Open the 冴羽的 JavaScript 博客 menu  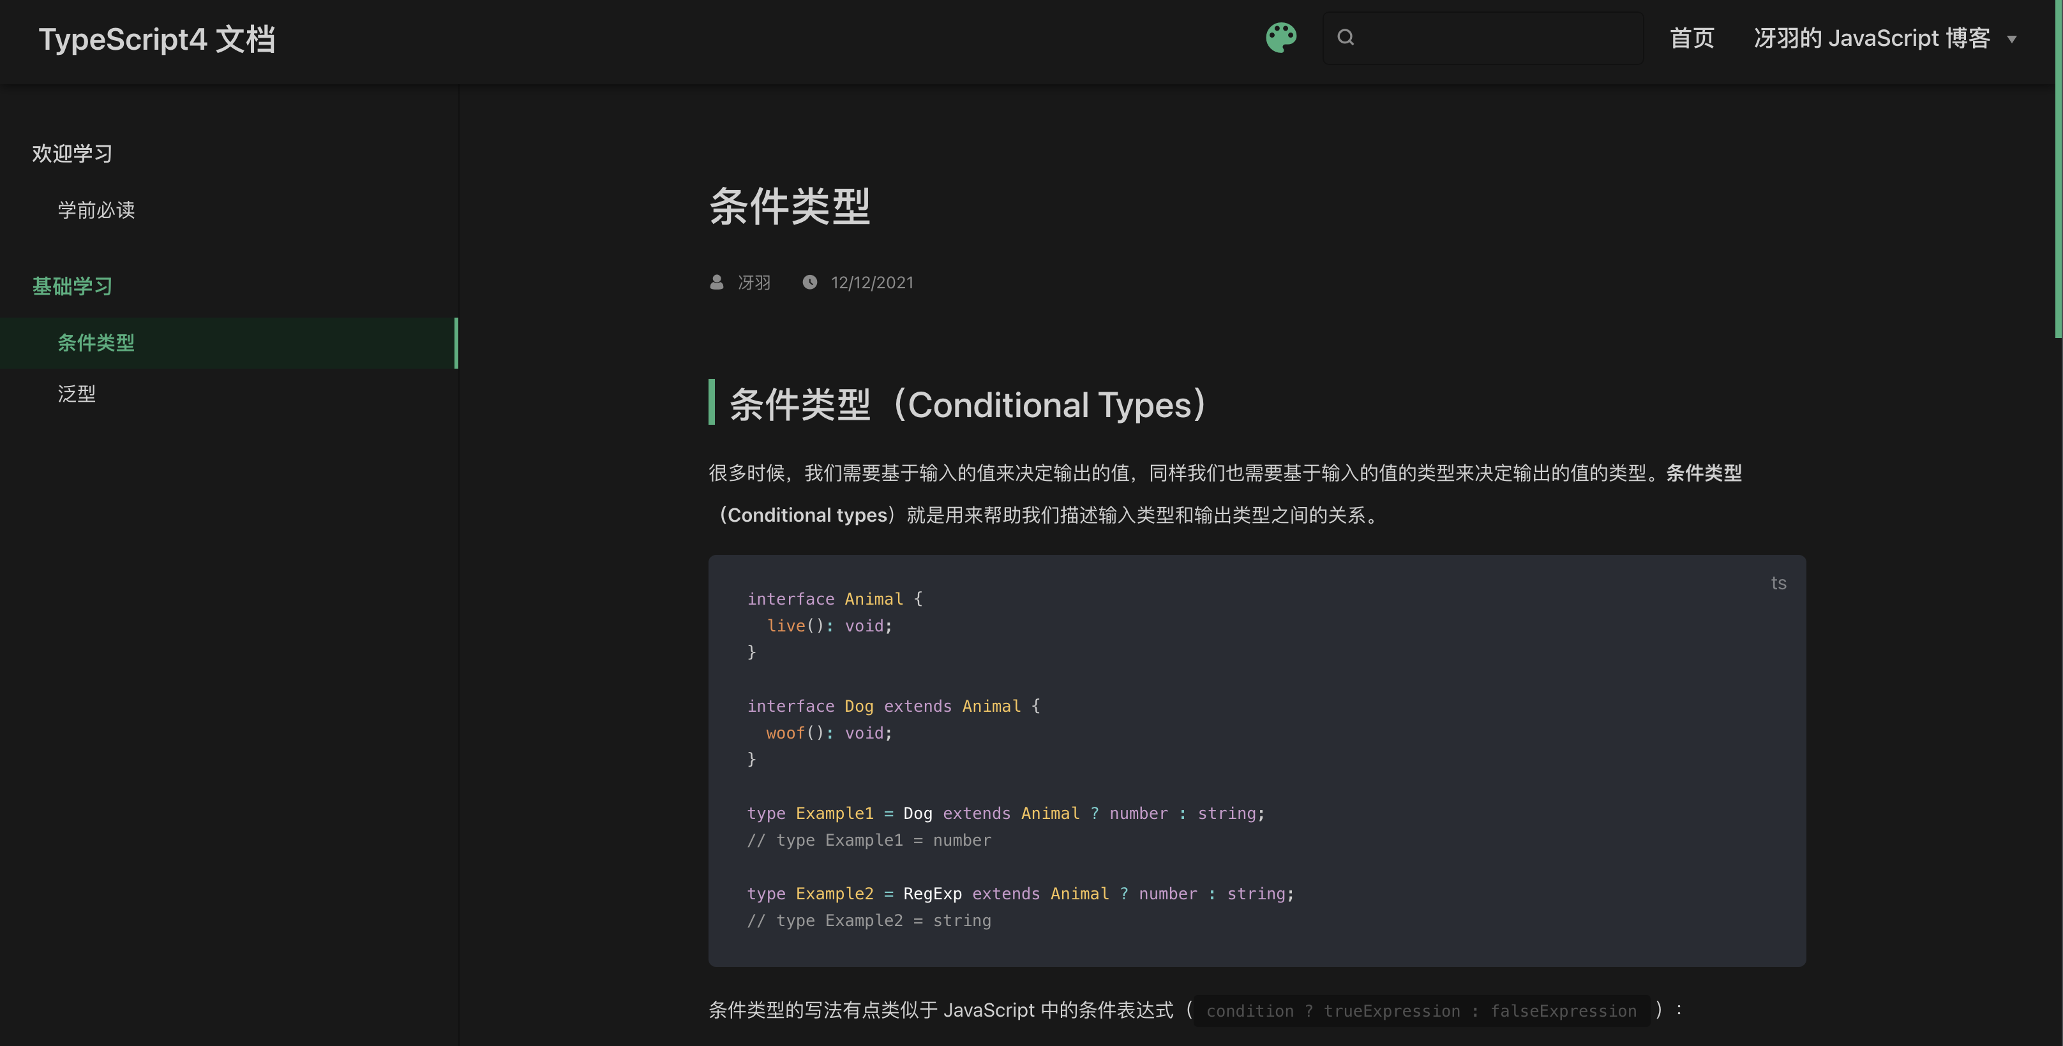(x=1871, y=38)
